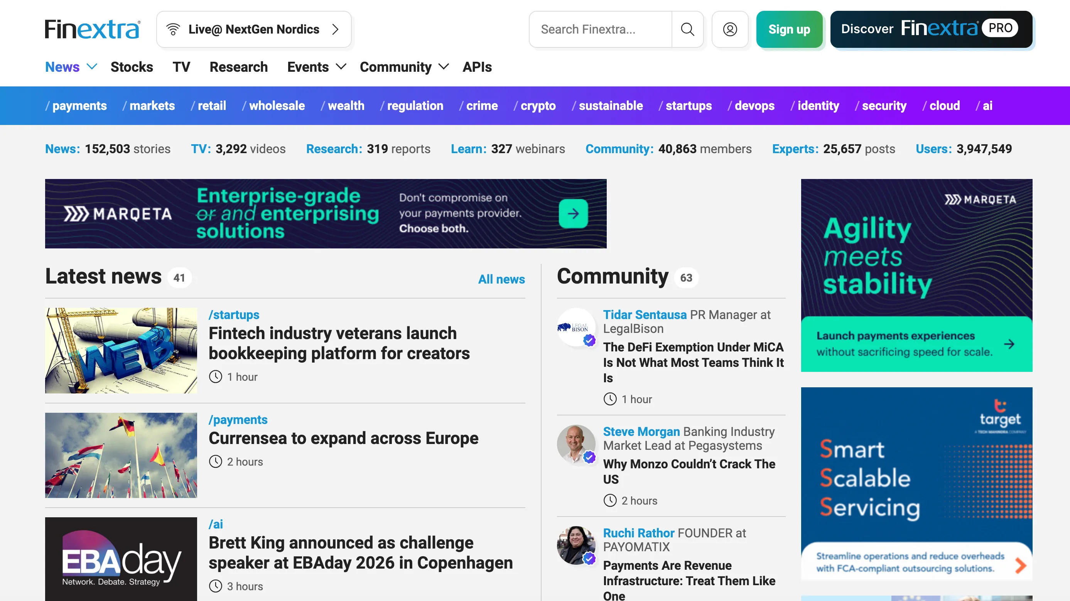This screenshot has height=601, width=1070.
Task: Click the Discover Finextra PRO button
Action: point(931,29)
